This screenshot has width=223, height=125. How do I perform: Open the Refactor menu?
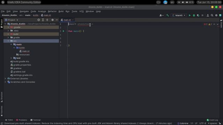[x=52, y=11]
